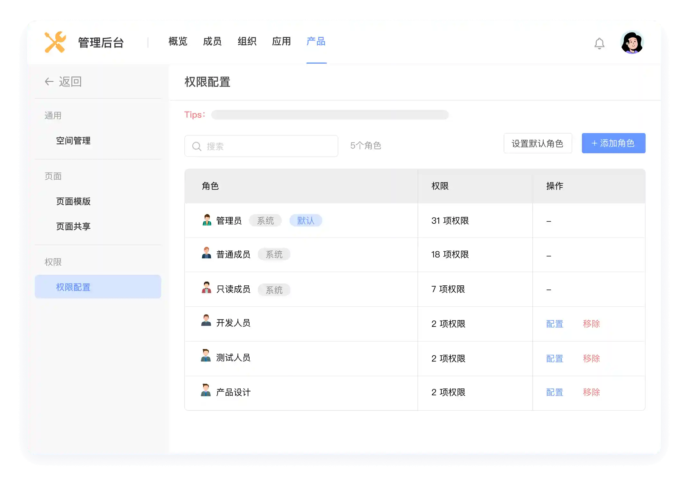The image size is (689, 483).
Task: Open the notification bell
Action: 599,43
